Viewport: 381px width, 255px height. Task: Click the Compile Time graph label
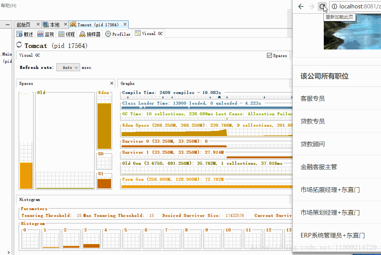tap(172, 92)
